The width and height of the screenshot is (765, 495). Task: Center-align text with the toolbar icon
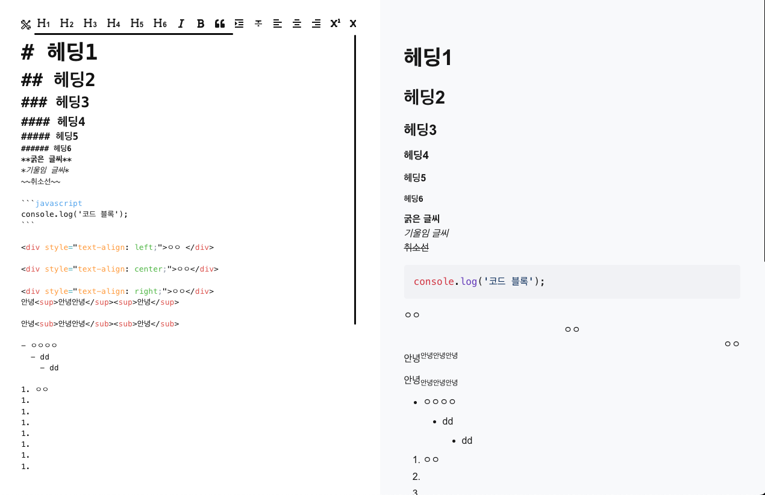pyautogui.click(x=297, y=23)
